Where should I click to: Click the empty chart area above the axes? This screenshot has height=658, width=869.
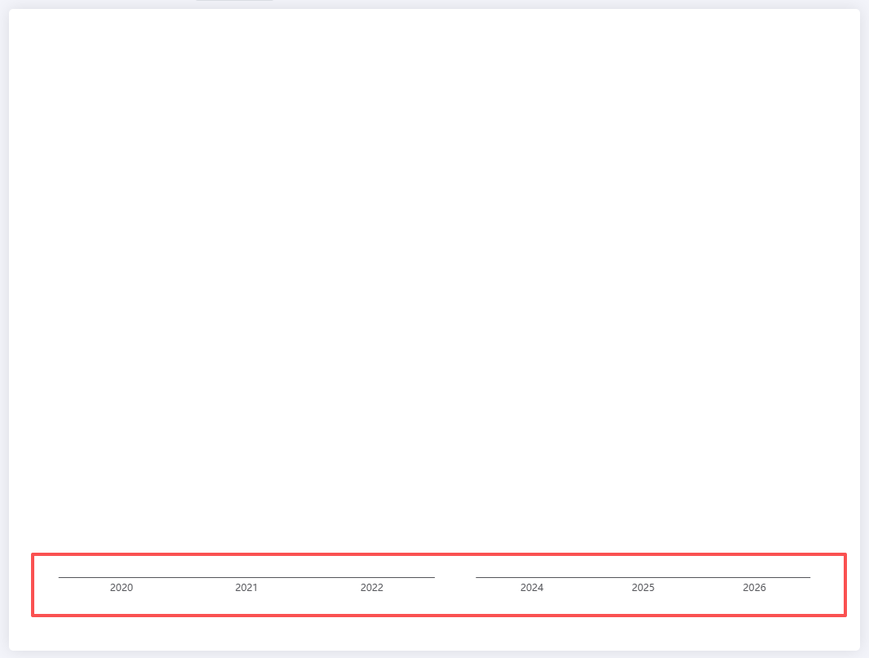434,278
